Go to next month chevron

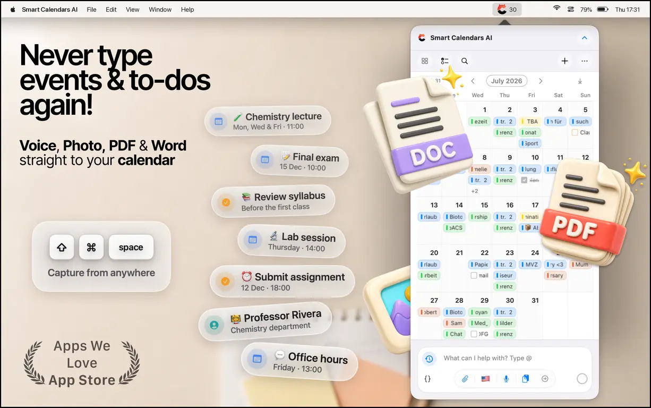click(541, 81)
